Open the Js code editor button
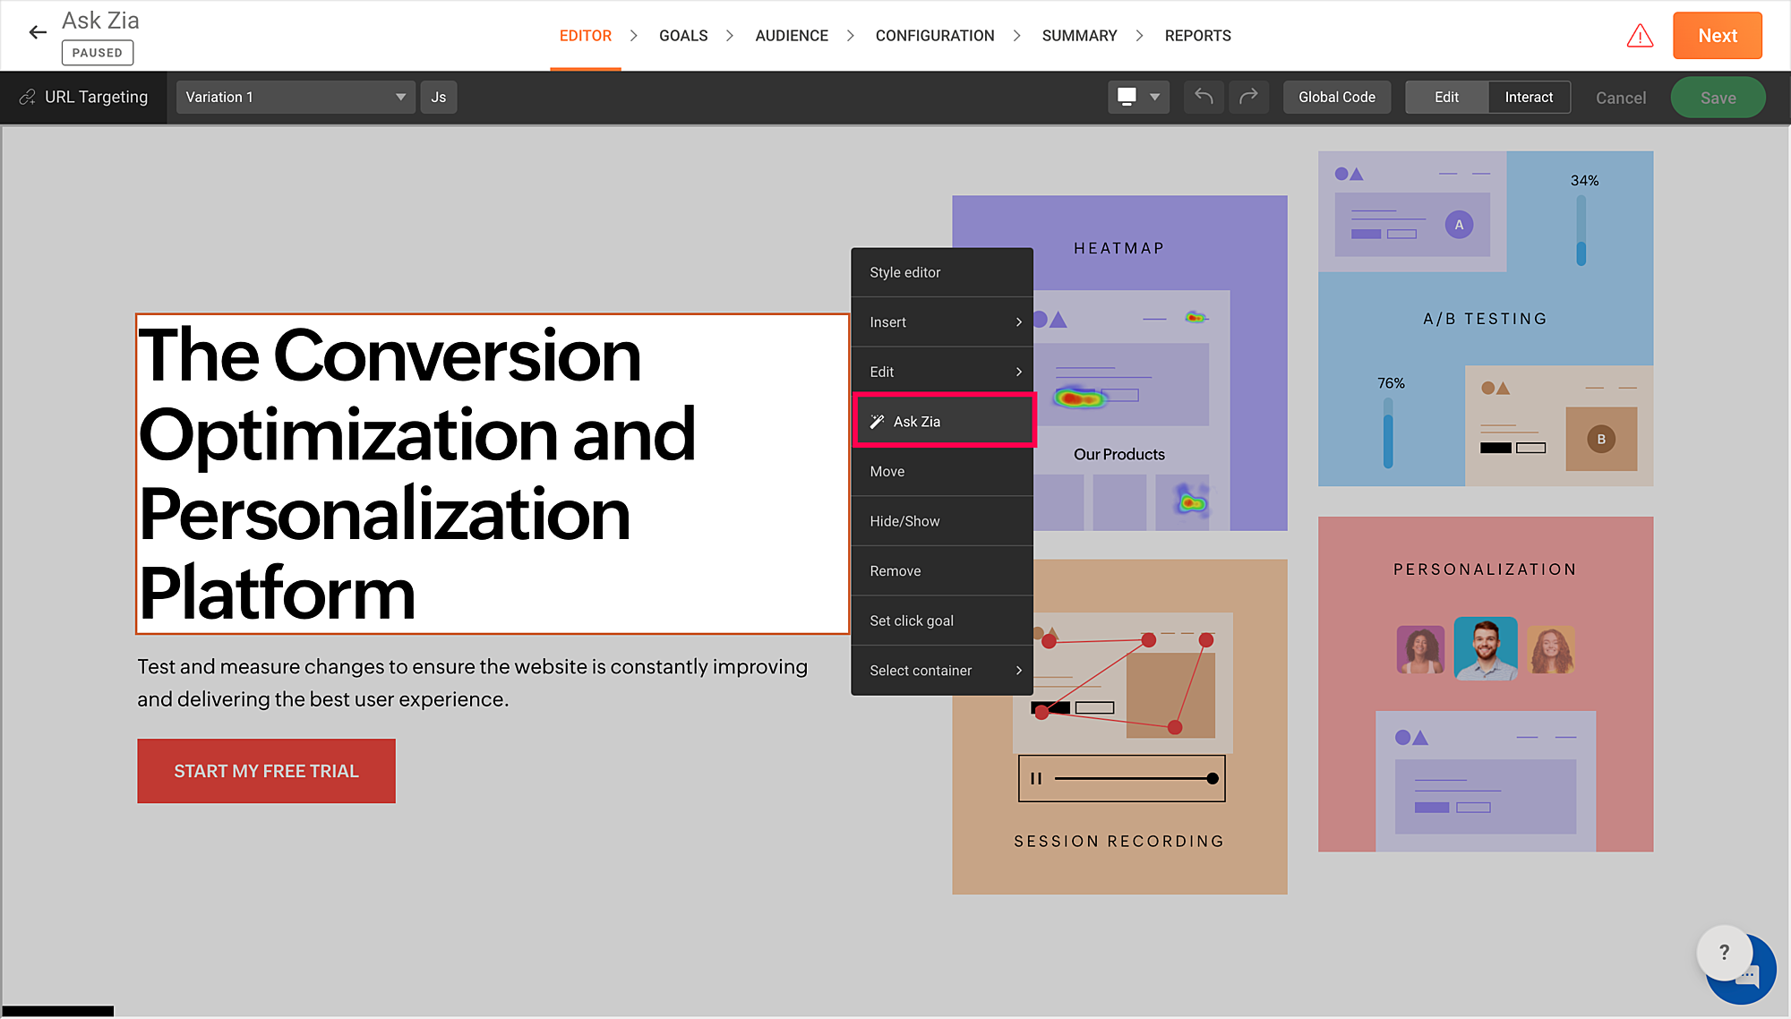1791x1019 pixels. point(438,97)
